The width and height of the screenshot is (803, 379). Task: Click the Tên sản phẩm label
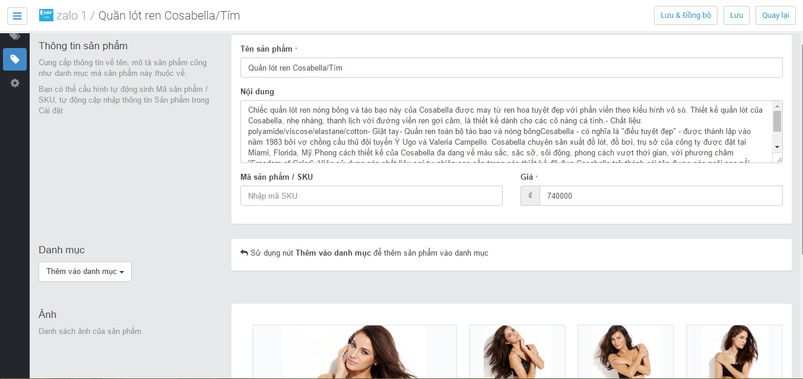(266, 49)
